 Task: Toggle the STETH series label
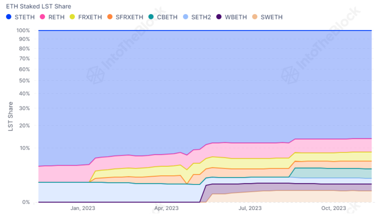click(25, 17)
